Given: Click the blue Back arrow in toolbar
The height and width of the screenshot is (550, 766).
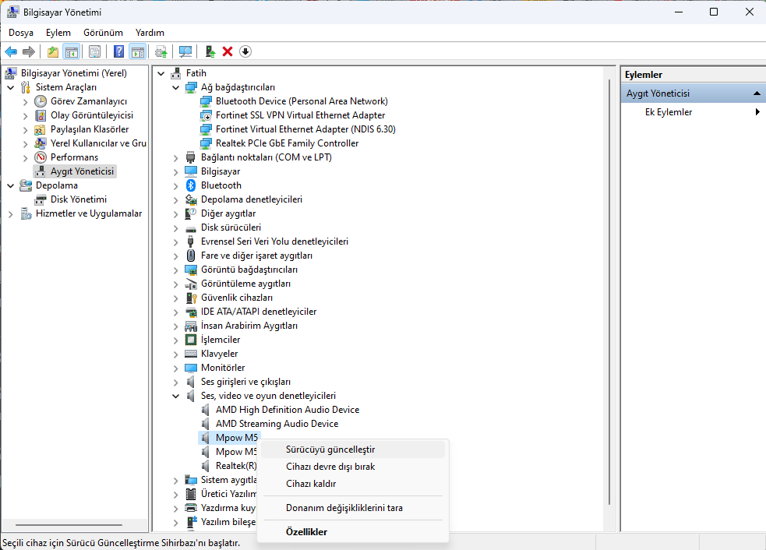Looking at the screenshot, I should [x=11, y=51].
